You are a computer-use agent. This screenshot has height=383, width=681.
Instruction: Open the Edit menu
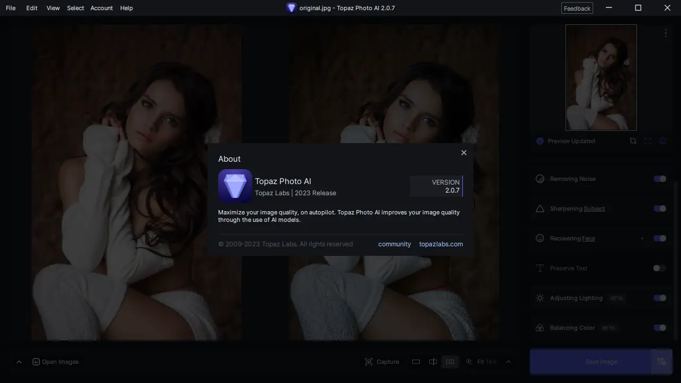tap(32, 8)
